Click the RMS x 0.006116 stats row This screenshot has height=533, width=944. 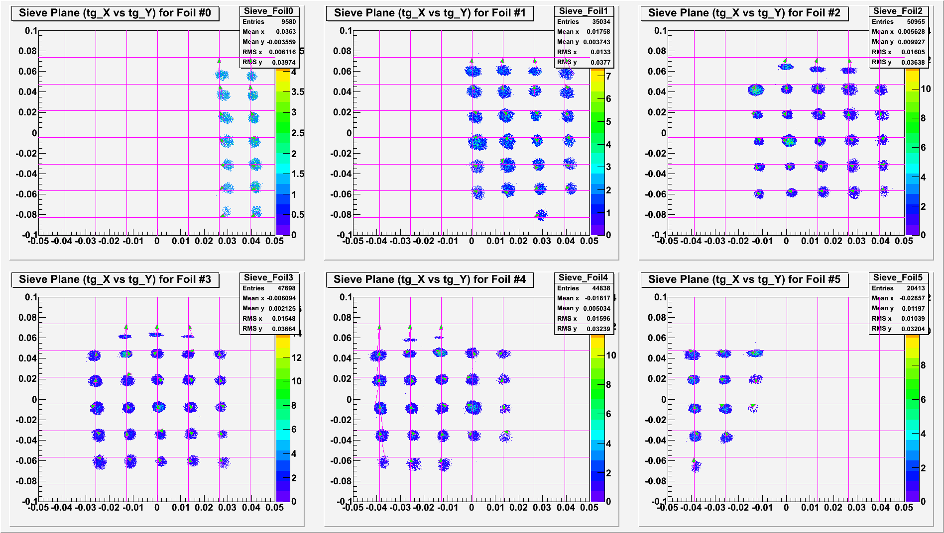pos(269,52)
